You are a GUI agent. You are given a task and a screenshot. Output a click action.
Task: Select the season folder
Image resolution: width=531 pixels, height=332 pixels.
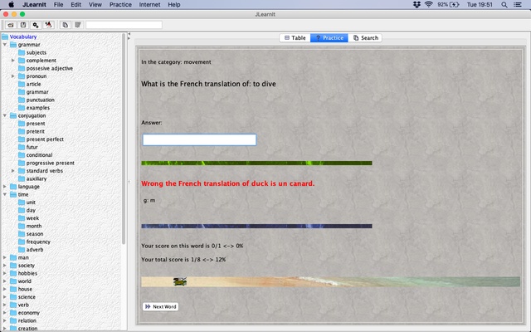pos(31,234)
